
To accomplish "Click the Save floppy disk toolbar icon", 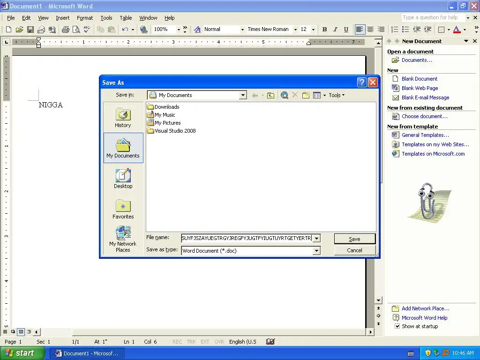I will [30, 30].
